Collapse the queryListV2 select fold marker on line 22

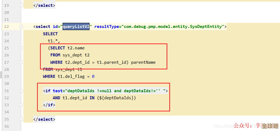point(21,27)
